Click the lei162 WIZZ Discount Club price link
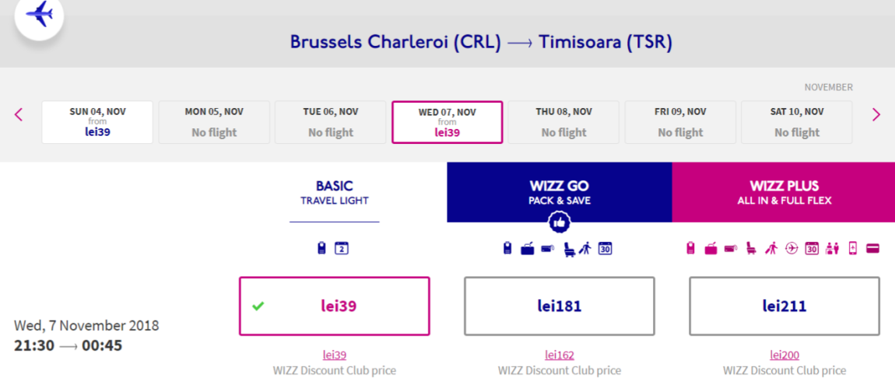Image resolution: width=895 pixels, height=381 pixels. (559, 355)
